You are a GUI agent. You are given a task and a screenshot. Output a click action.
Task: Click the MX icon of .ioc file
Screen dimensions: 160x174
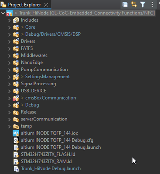(x=16, y=133)
